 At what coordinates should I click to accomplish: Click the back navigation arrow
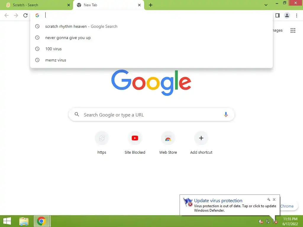[x=7, y=15]
